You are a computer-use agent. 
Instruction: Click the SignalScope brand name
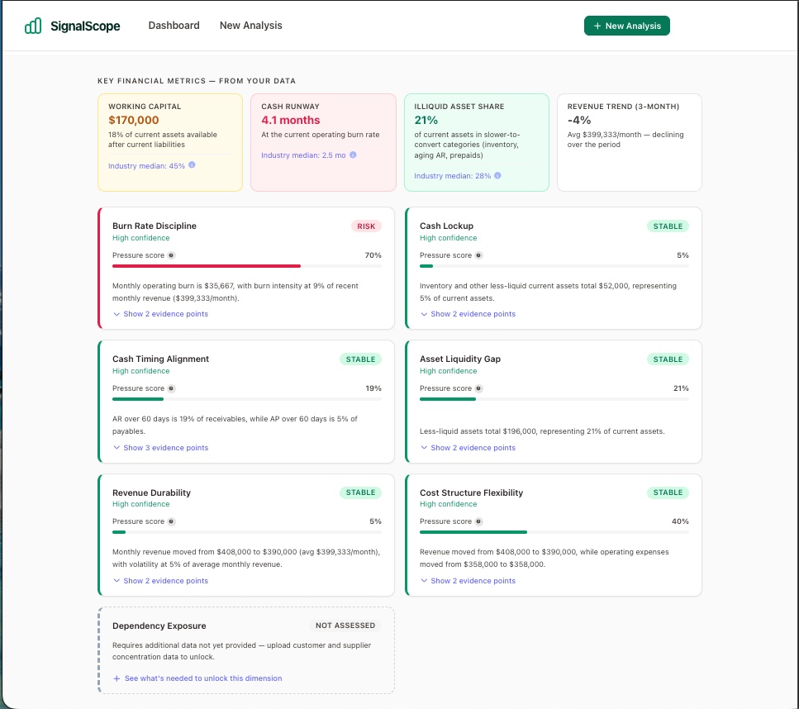click(x=85, y=26)
